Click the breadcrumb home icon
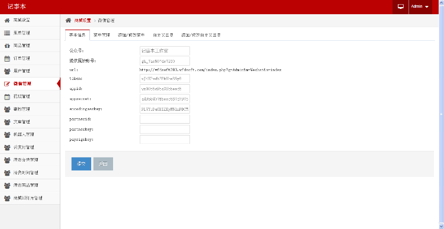The height and width of the screenshot is (229, 444). (68, 20)
